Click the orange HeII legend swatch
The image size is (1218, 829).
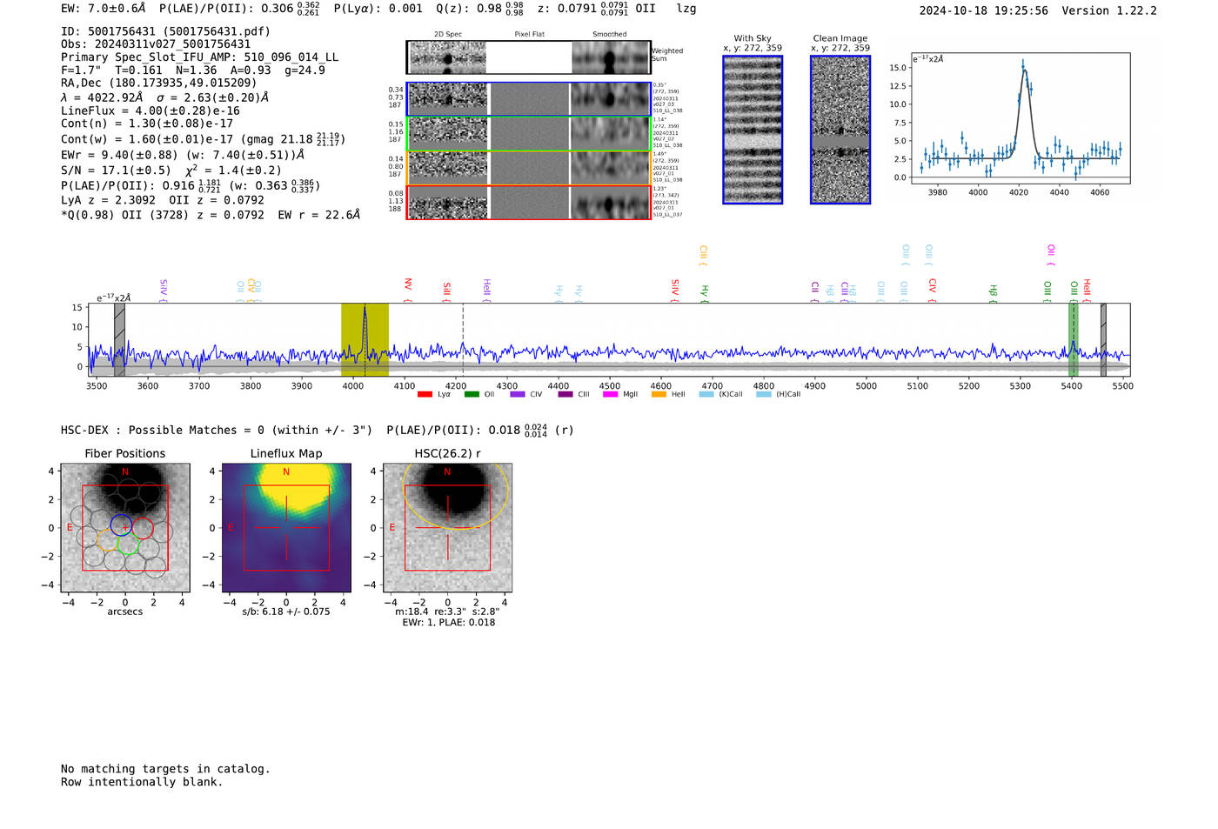coord(659,395)
